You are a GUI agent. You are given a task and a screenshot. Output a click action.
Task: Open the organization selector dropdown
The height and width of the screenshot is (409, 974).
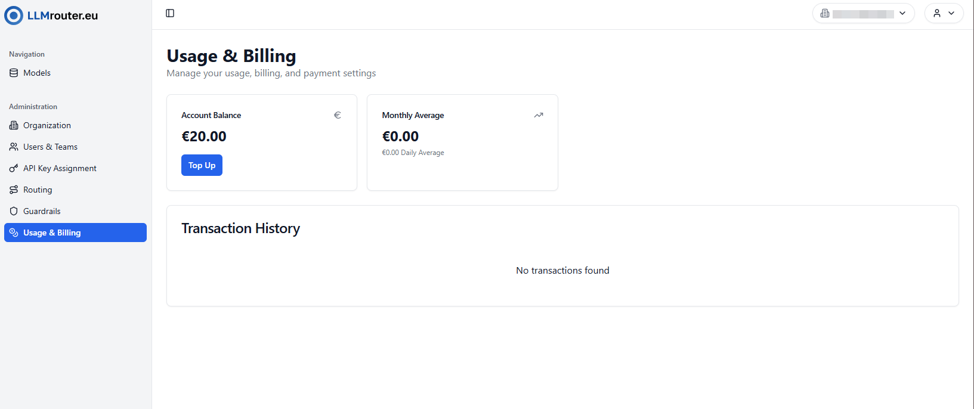pyautogui.click(x=863, y=13)
